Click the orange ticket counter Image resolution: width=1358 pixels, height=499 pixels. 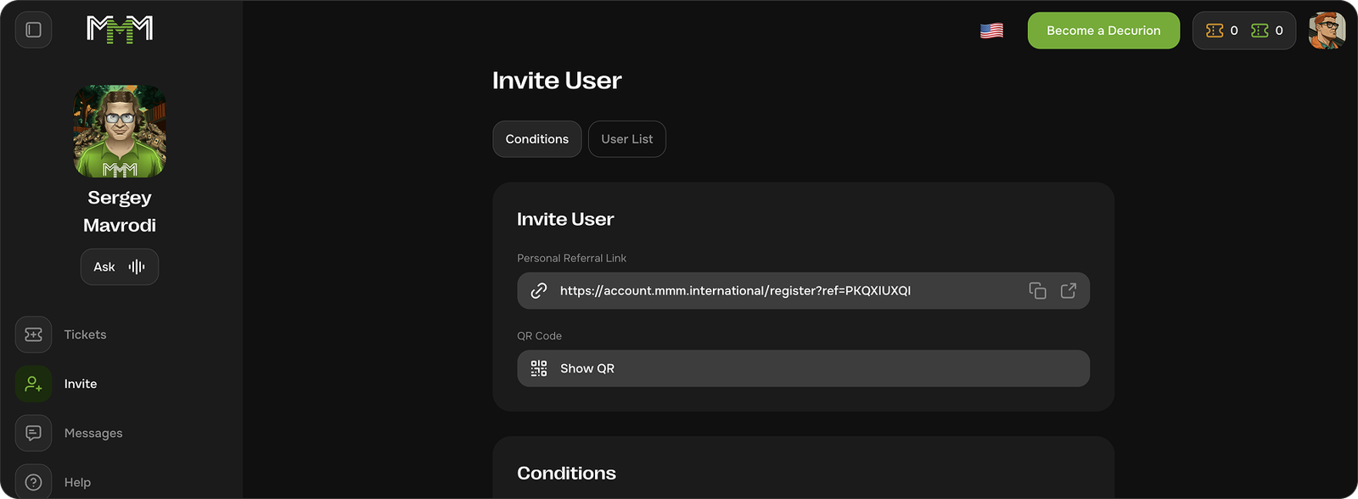1222,31
